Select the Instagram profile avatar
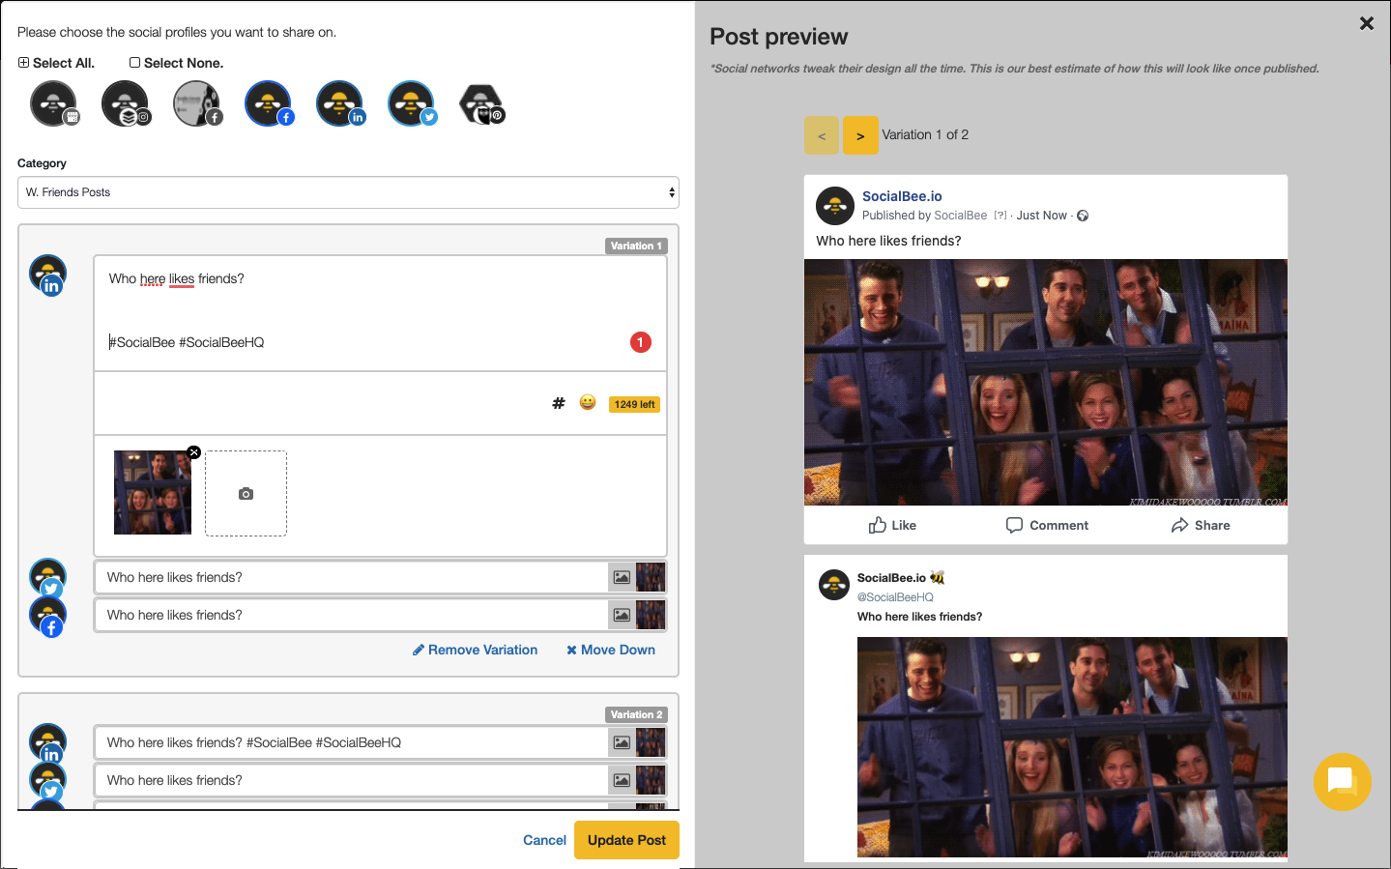This screenshot has width=1391, height=869. [125, 103]
